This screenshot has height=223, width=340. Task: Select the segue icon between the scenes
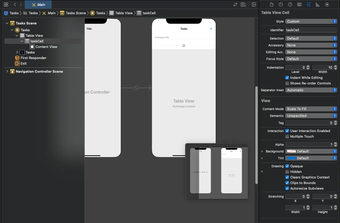coord(136,88)
